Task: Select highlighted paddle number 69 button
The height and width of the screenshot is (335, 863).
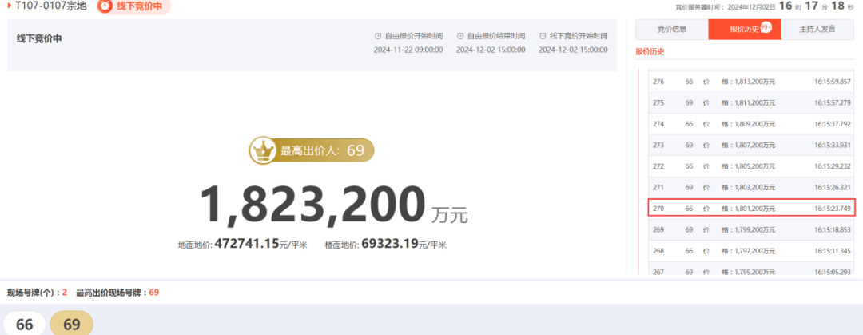Action: [72, 324]
